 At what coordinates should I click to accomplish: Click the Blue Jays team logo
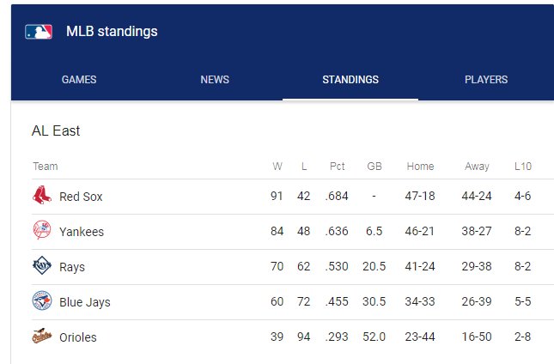pos(42,300)
